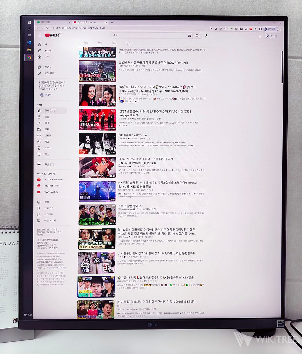Select Trending (인기 급상승) in Explore
302x354 pixels.
point(51,110)
